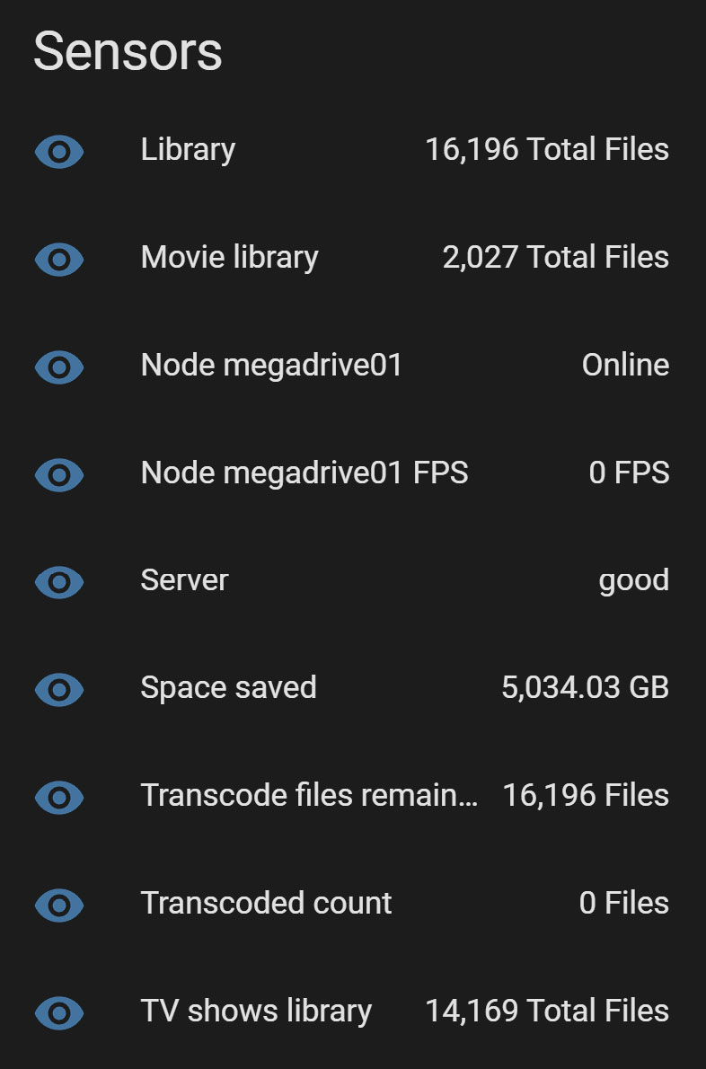Click the eye icon beside Server

[59, 582]
